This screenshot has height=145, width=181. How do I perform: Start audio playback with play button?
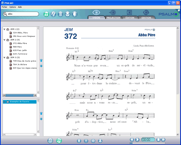click(137, 140)
